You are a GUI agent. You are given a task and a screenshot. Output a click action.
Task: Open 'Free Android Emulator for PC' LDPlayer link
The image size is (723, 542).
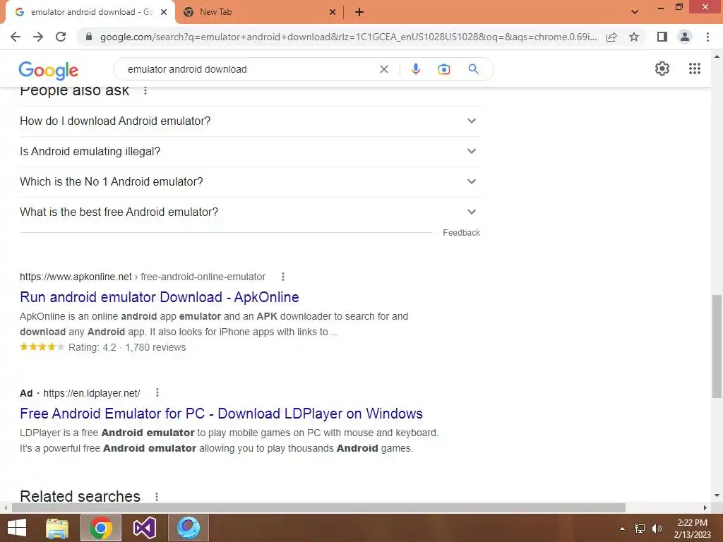point(221,414)
